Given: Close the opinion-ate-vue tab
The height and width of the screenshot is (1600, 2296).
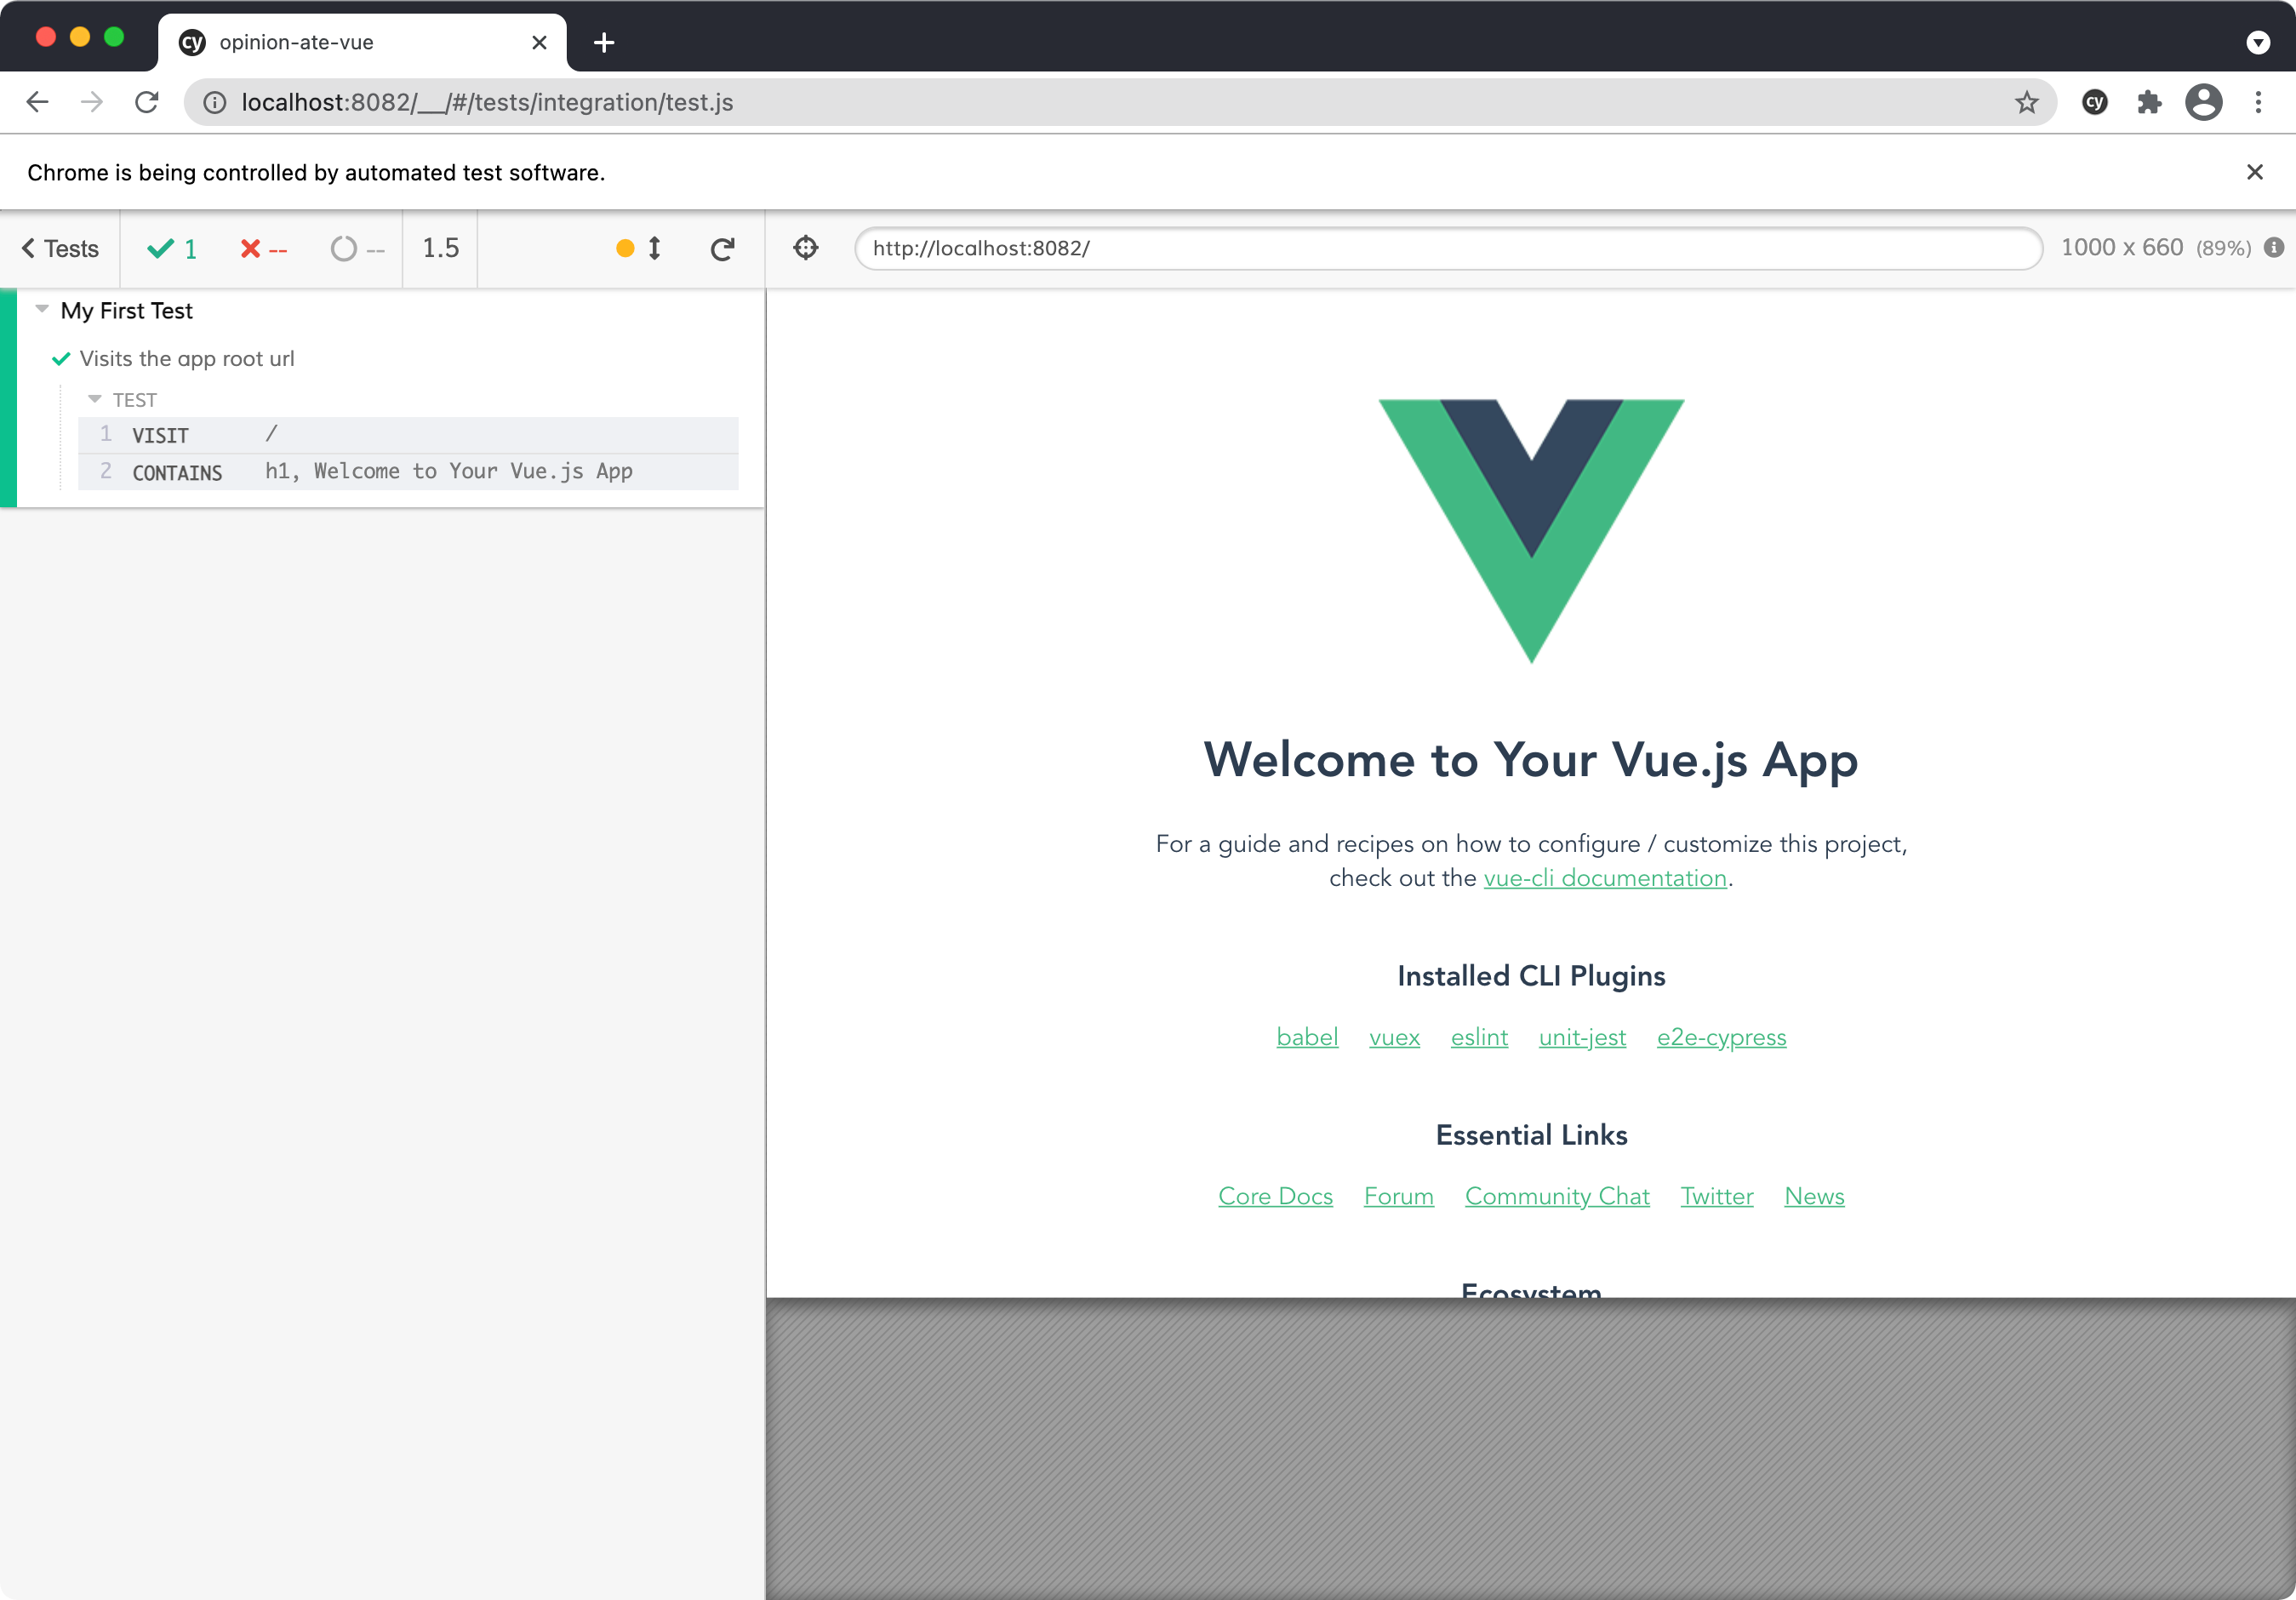Looking at the screenshot, I should pyautogui.click(x=539, y=42).
